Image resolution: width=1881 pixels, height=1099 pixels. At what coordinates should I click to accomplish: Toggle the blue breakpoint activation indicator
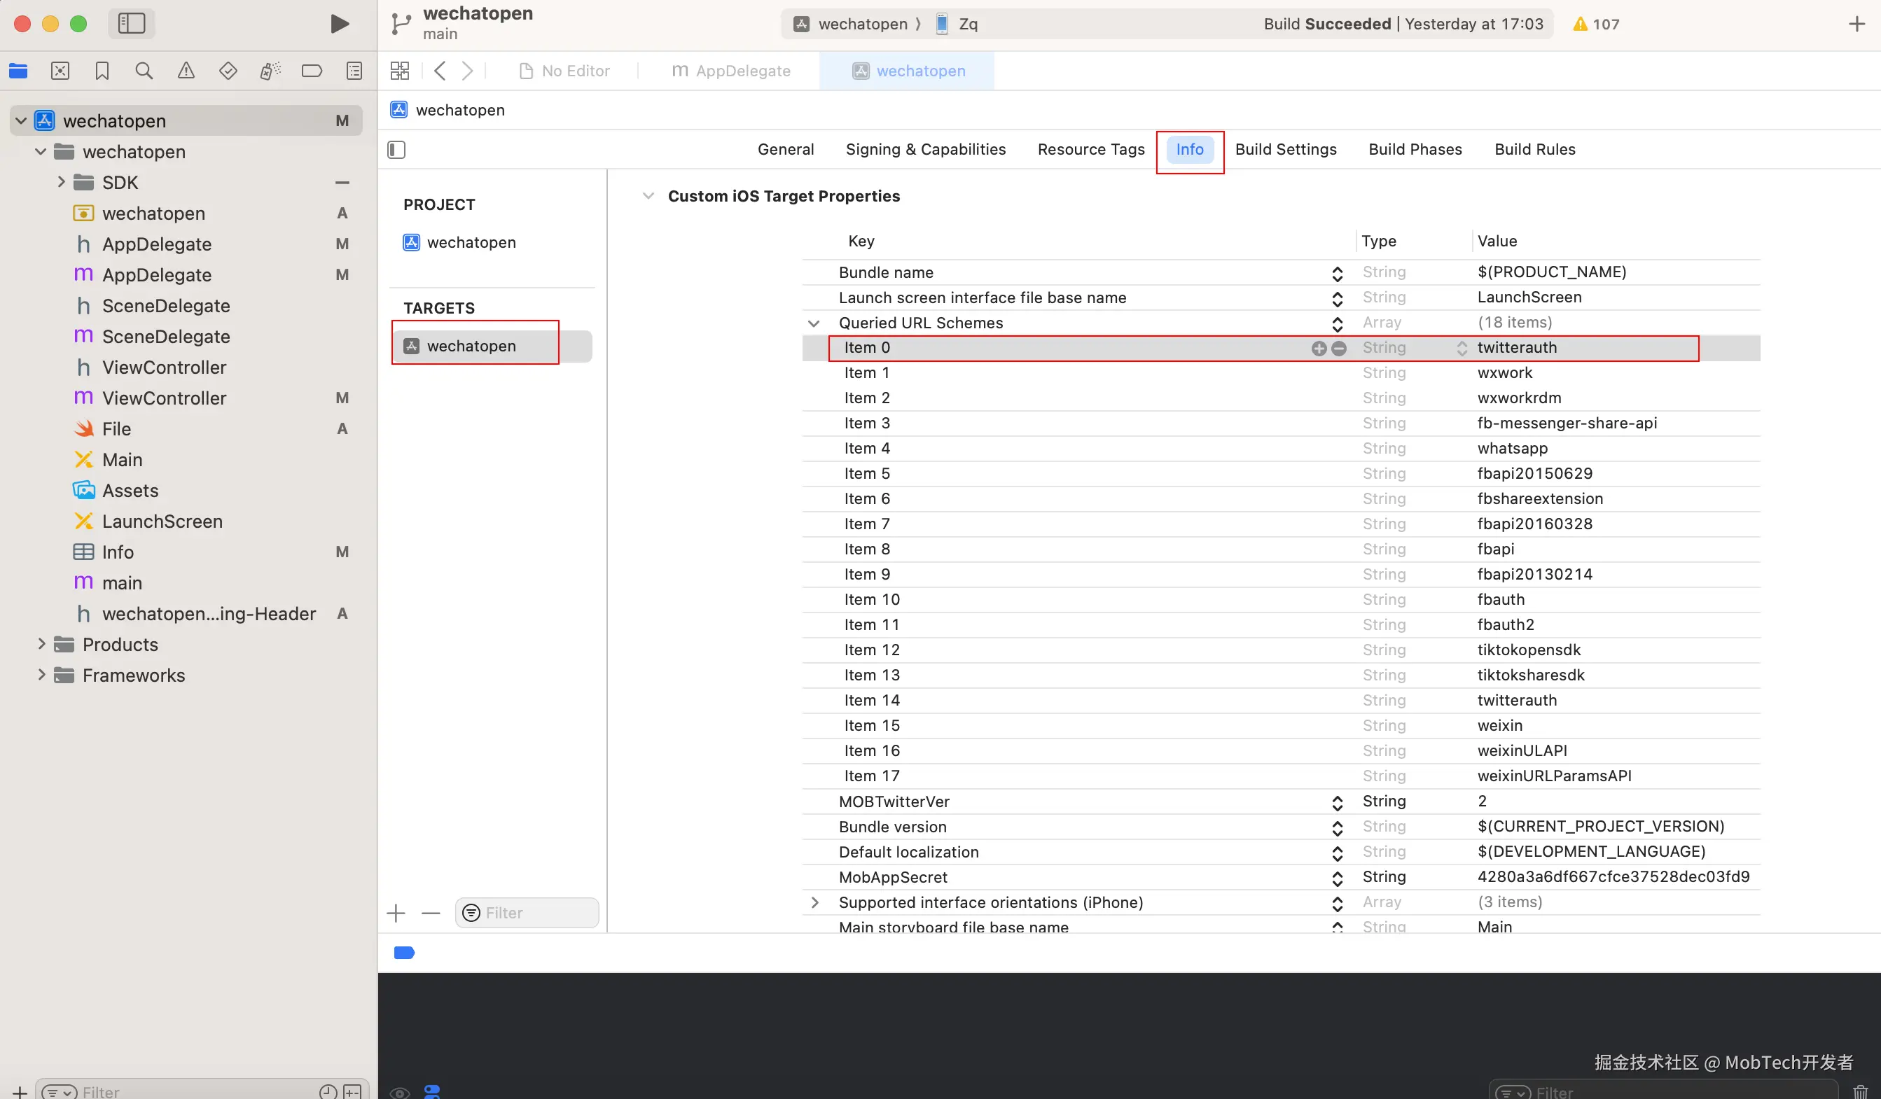point(404,953)
